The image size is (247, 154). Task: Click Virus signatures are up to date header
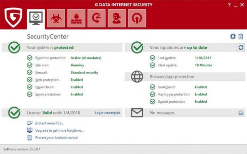click(178, 47)
